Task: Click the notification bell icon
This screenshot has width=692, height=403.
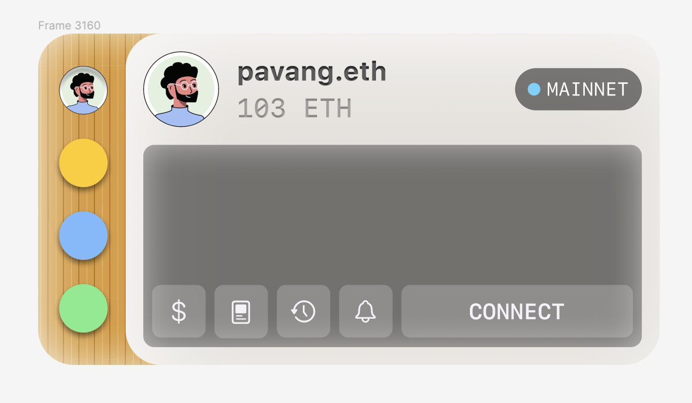Action: (x=366, y=311)
